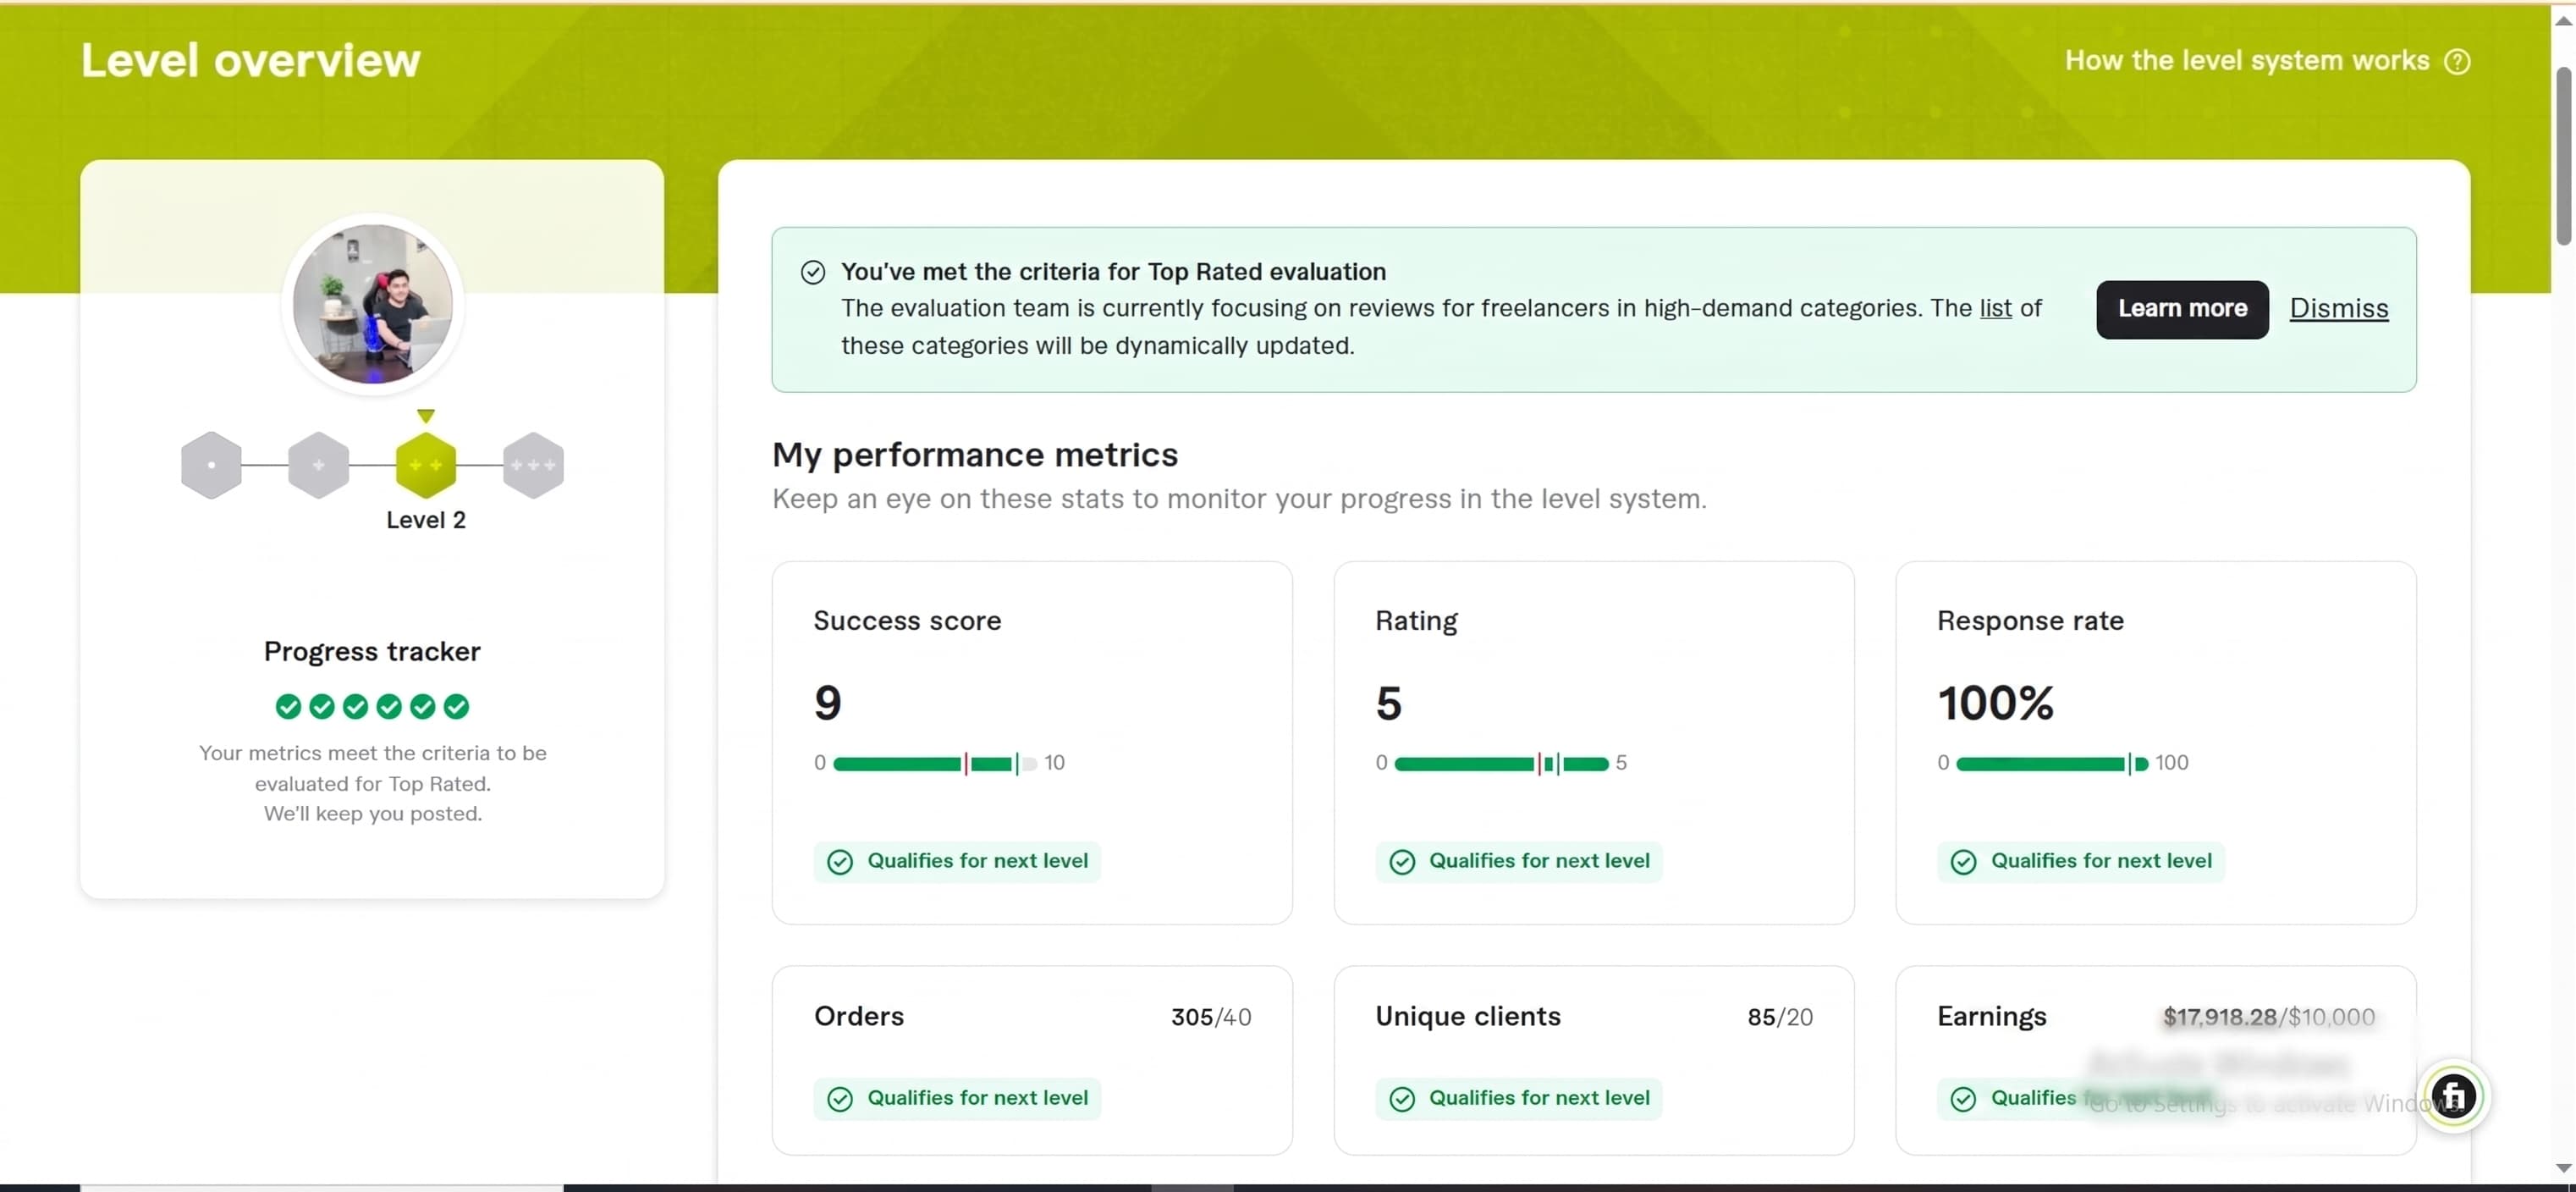Click the Orders value '305/40'
This screenshot has width=2576, height=1192.
click(1211, 1017)
